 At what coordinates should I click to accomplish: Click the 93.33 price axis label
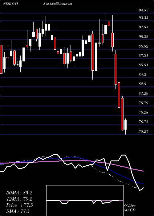click(x=144, y=18)
